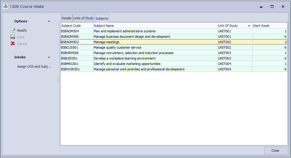Open Assign UOS and Subjects link
Screen dimensions: 291x158
click(34, 66)
